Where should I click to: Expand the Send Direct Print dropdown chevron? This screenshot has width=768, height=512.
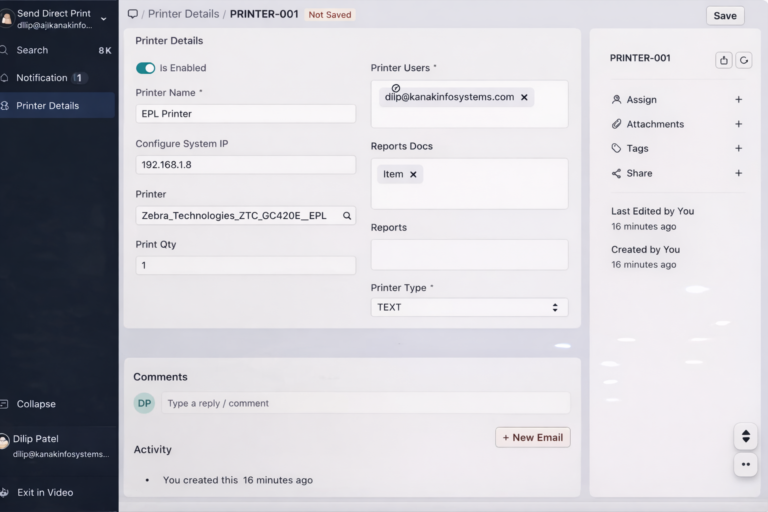click(103, 19)
